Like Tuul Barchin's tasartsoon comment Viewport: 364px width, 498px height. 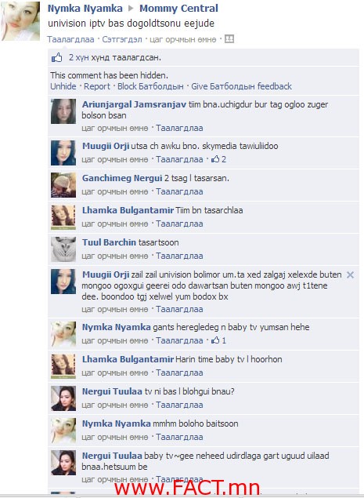pyautogui.click(x=179, y=256)
